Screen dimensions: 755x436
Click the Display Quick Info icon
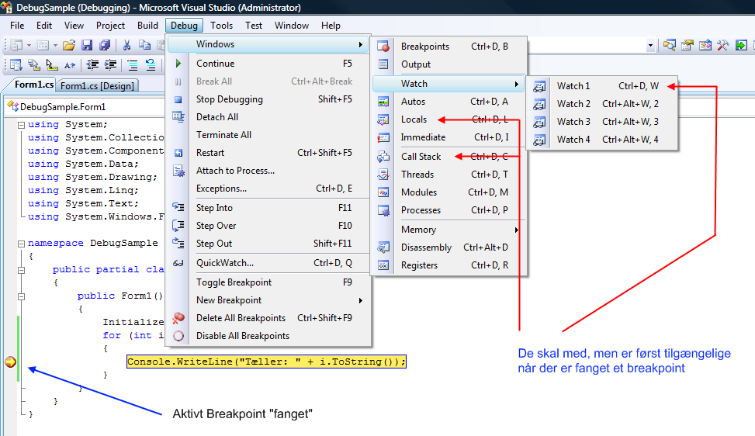pos(51,64)
